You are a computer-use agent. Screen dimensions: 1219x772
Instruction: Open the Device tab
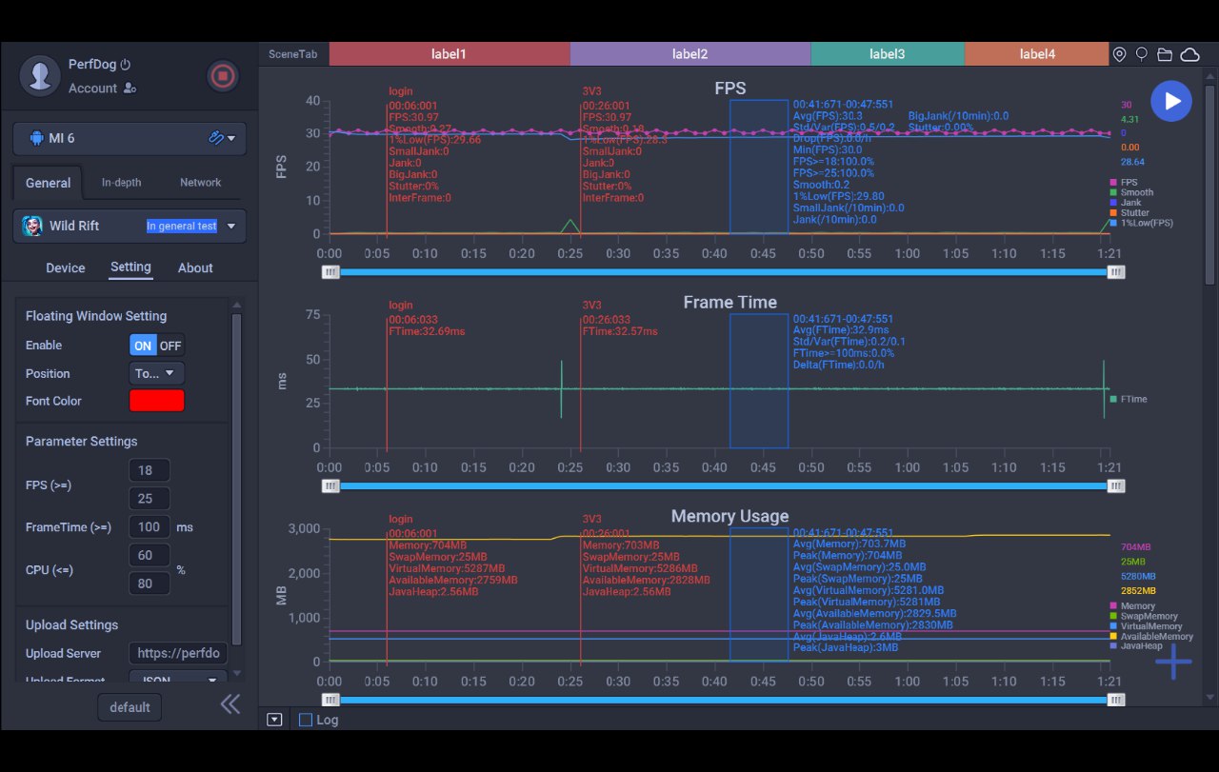(x=66, y=268)
